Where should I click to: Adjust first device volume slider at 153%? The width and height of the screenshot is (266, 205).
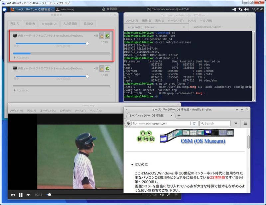(x=87, y=44)
